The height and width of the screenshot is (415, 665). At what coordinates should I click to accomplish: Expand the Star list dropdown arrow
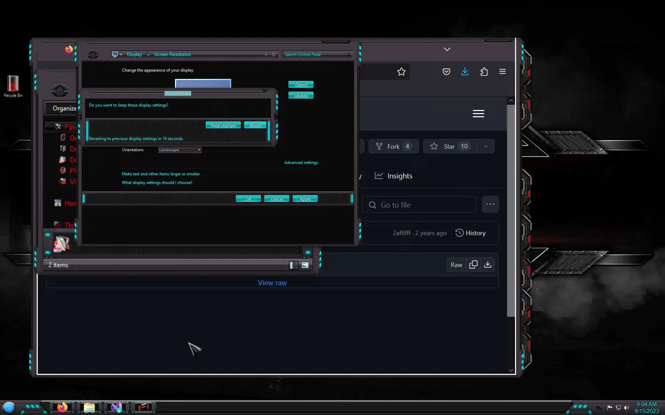point(486,147)
